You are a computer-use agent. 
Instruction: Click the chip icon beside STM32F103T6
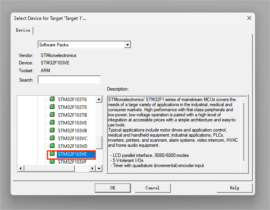(52, 99)
